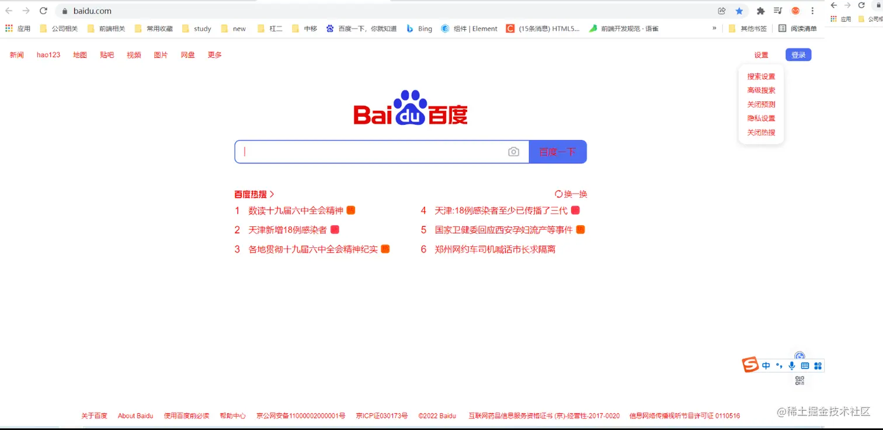Open the 百度一下，你就知道 bookmark

click(x=361, y=28)
